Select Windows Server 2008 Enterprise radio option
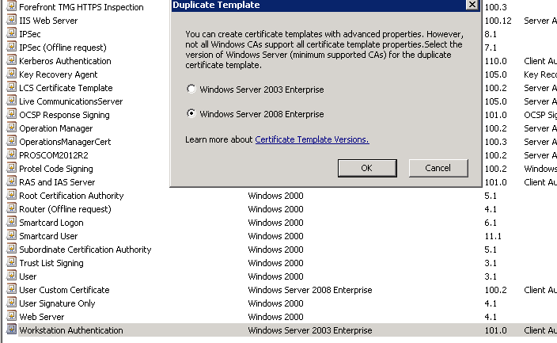Viewport: 557px width, 343px height. coord(191,114)
